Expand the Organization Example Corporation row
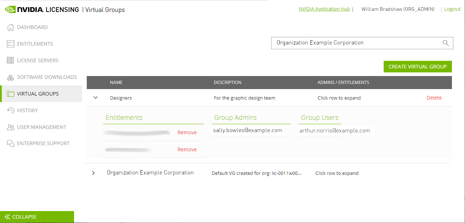Screen dimensions: 465x223 93,173
